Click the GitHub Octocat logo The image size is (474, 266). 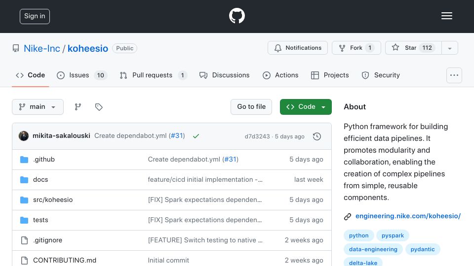[237, 16]
